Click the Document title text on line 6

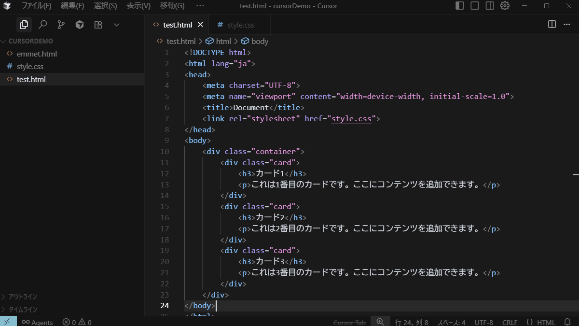click(251, 108)
